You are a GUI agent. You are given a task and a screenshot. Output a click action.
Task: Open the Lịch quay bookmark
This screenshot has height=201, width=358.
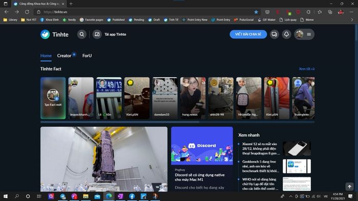288,20
